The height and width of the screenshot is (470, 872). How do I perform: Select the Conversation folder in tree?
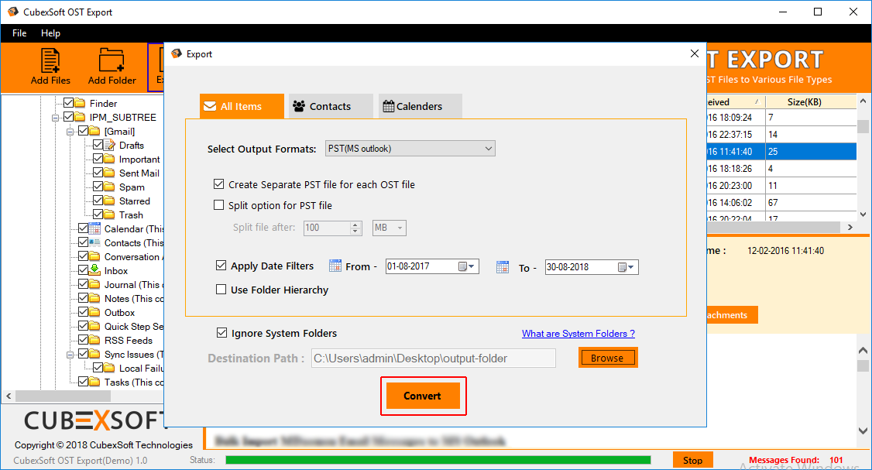click(132, 256)
